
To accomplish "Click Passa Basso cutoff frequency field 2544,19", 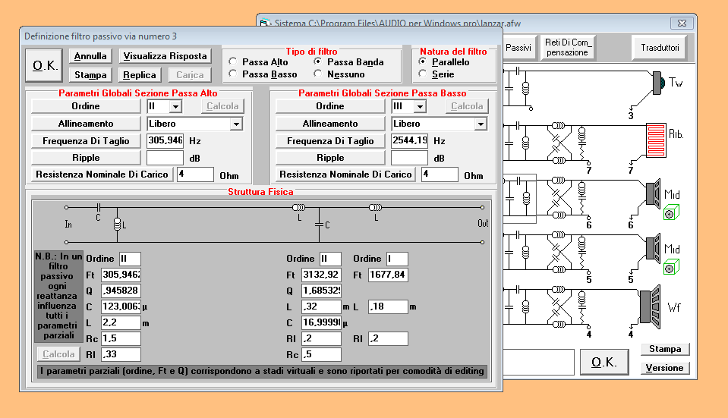I will tap(409, 140).
